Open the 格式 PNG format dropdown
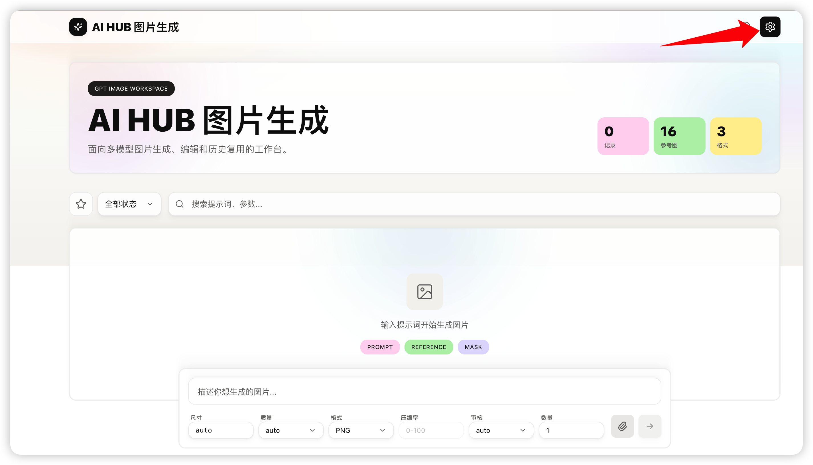813x465 pixels. click(x=361, y=430)
